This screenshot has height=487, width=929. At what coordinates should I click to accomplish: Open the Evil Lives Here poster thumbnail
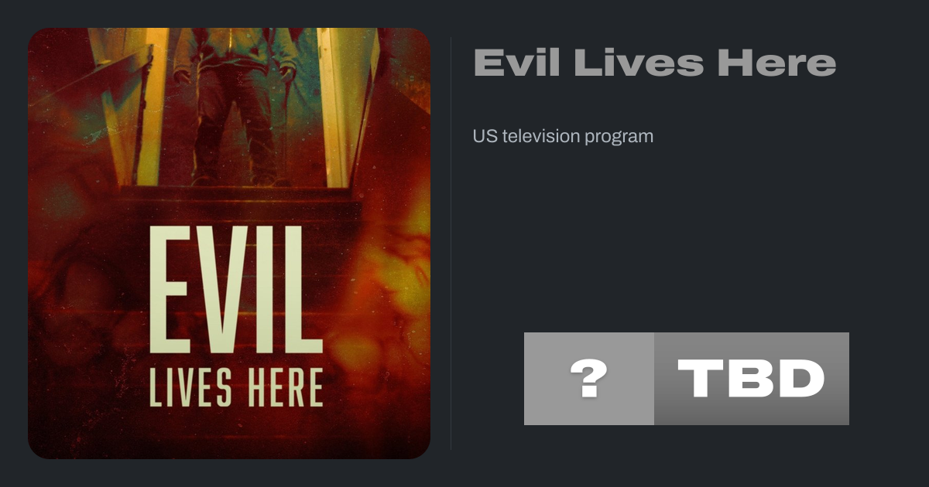coord(229,243)
